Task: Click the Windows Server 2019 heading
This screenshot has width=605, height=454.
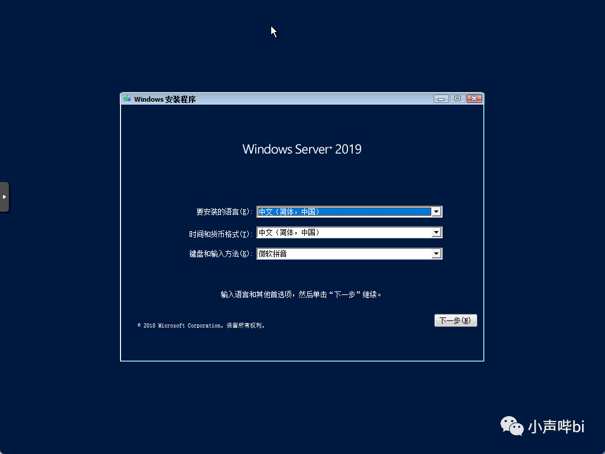Action: pyautogui.click(x=302, y=149)
